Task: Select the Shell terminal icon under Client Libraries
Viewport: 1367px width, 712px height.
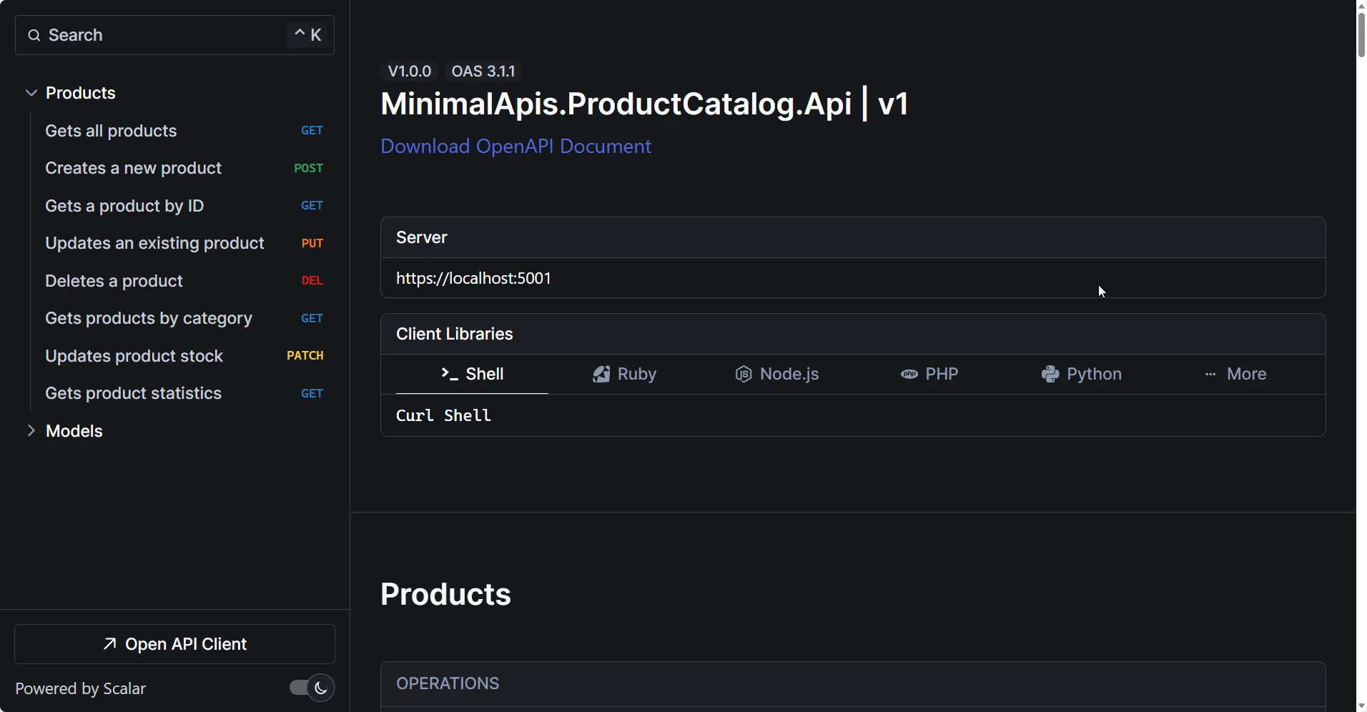Action: point(449,373)
